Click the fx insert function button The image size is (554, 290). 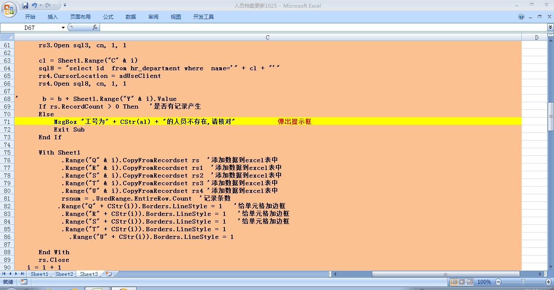coord(95,27)
